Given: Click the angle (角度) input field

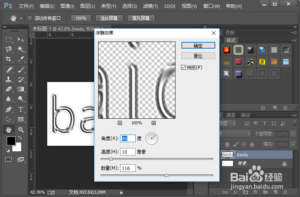Looking at the screenshot, I should click(x=128, y=138).
